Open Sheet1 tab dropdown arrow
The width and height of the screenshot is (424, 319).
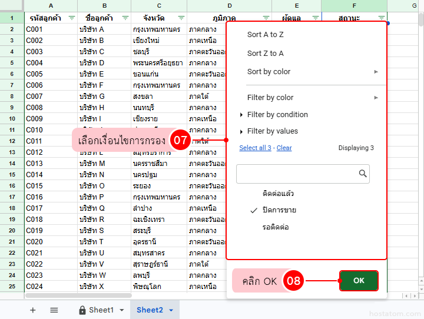(122, 310)
